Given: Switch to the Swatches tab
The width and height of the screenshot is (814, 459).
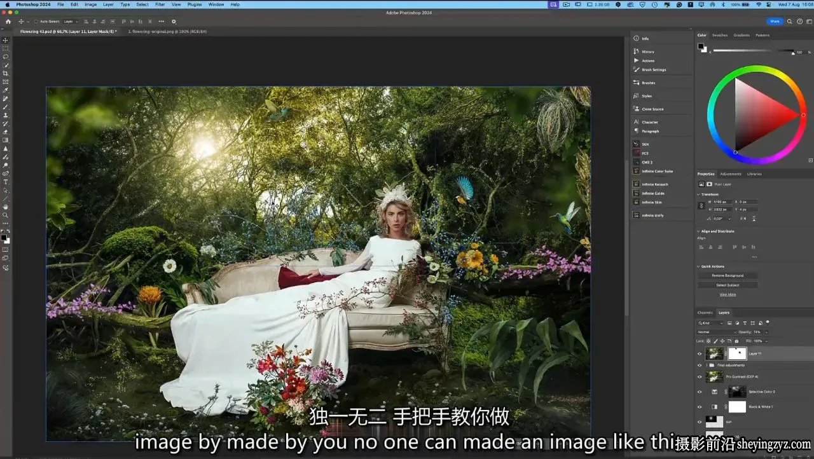Looking at the screenshot, I should coord(720,35).
